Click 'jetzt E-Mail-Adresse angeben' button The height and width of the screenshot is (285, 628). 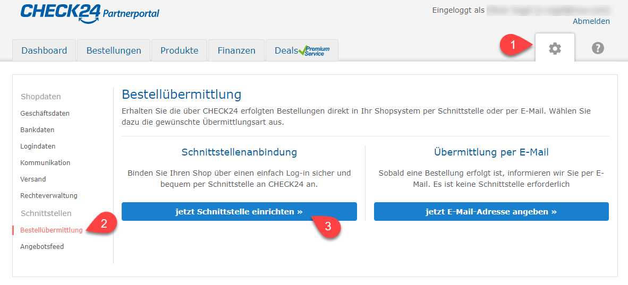pos(491,211)
